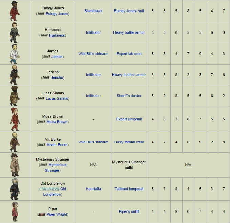
Task: Select James's lab coat character image
Action: click(15, 54)
